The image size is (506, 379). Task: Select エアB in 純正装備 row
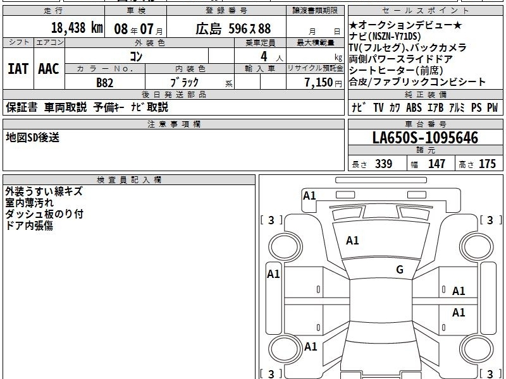coord(436,107)
